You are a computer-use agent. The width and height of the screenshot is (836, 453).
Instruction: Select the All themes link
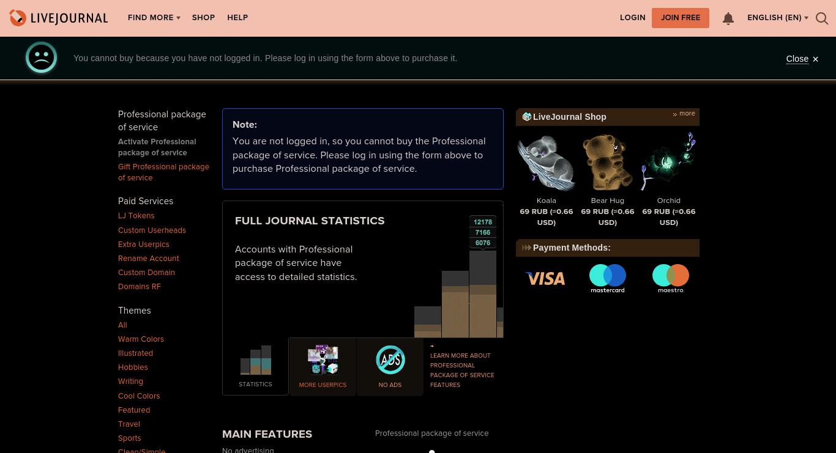coord(122,325)
